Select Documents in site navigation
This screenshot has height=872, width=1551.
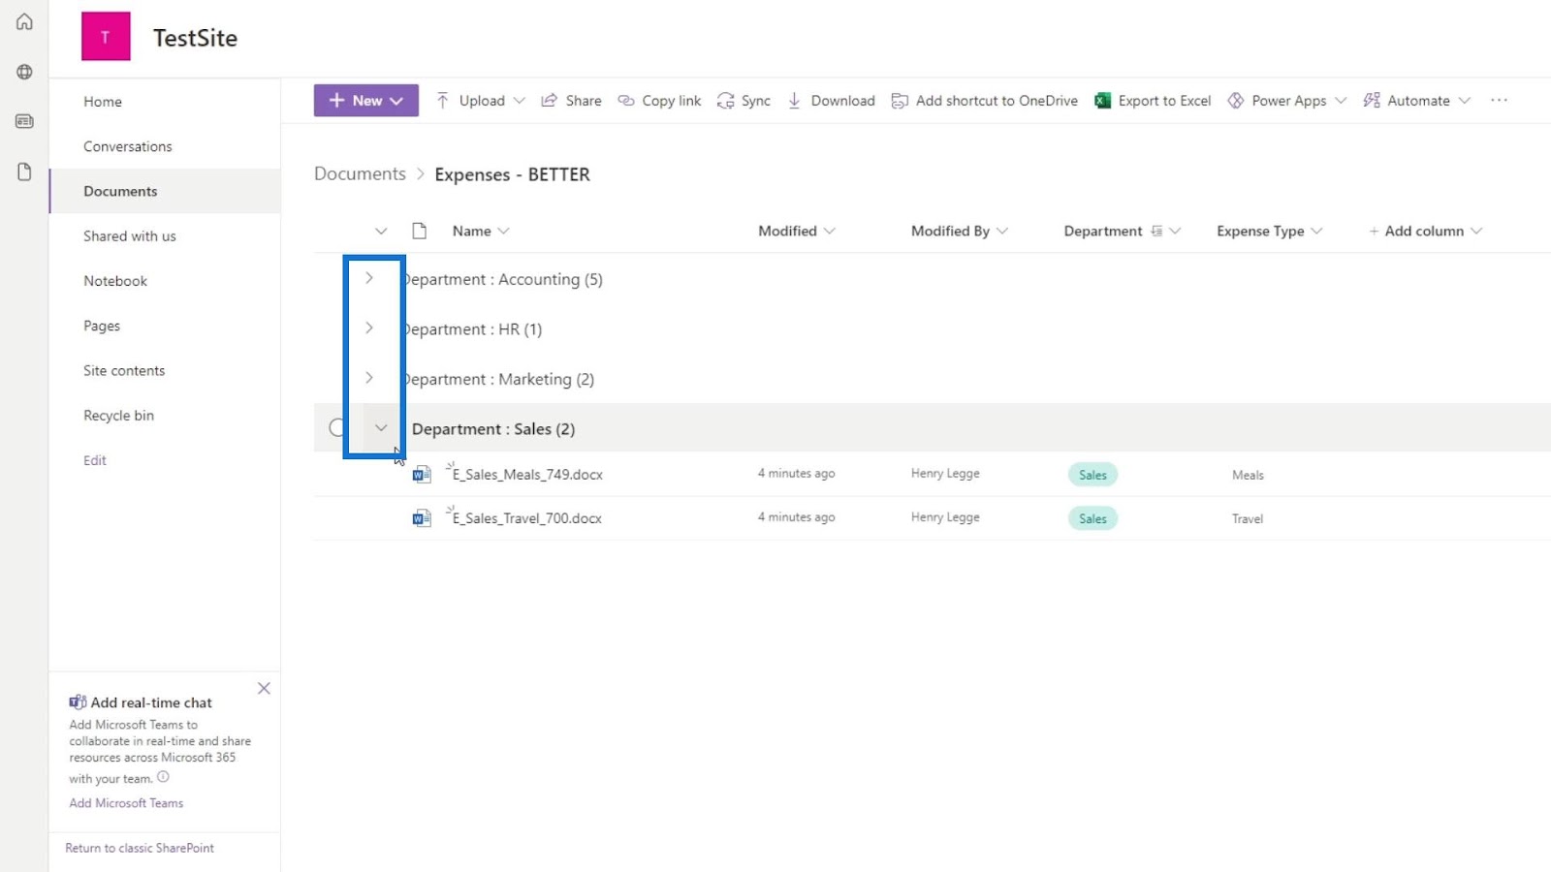120,191
